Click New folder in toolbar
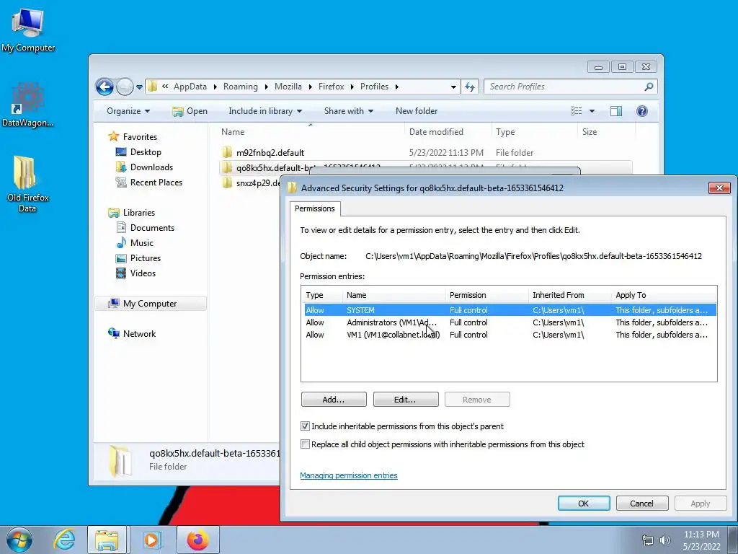 point(417,110)
